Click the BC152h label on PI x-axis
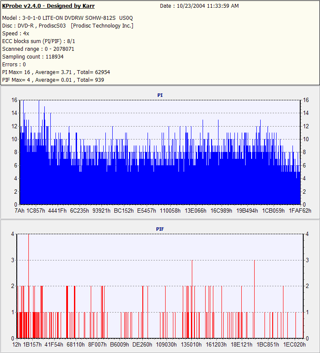This screenshot has height=353, width=320. pos(124,211)
